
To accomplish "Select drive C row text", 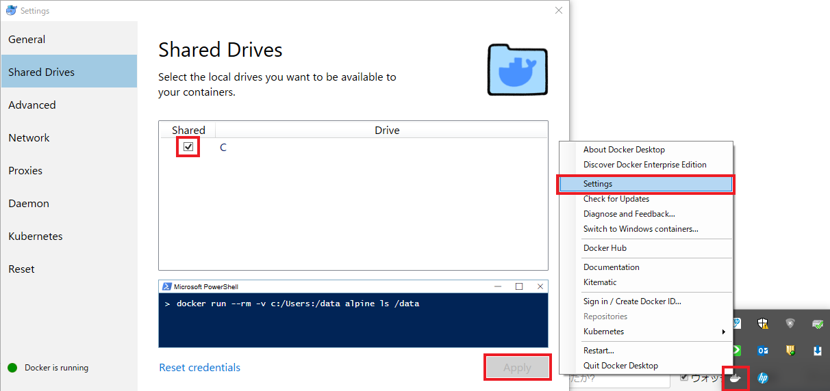I will coord(223,148).
